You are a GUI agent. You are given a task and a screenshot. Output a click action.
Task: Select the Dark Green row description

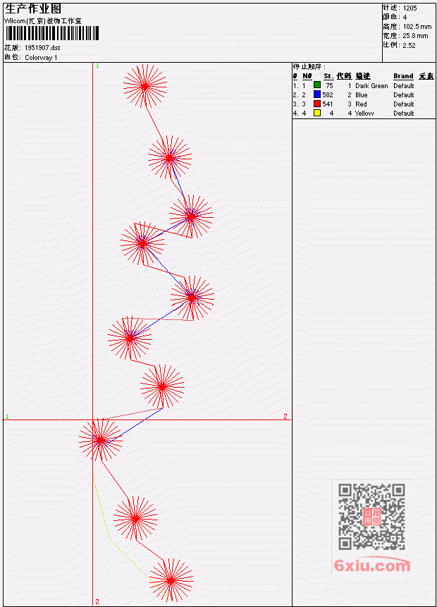(x=371, y=85)
